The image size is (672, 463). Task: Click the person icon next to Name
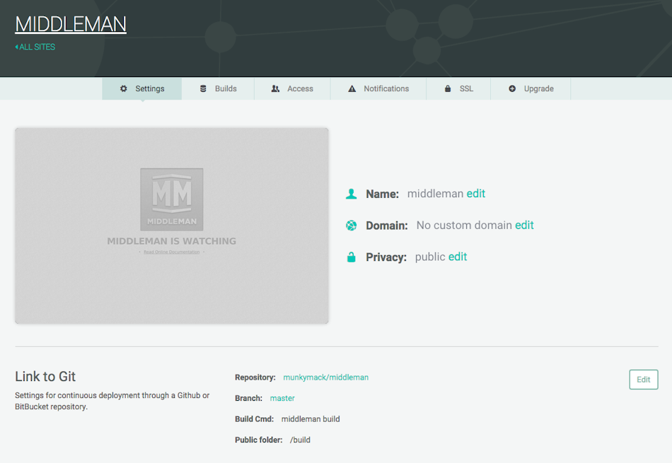pos(352,194)
